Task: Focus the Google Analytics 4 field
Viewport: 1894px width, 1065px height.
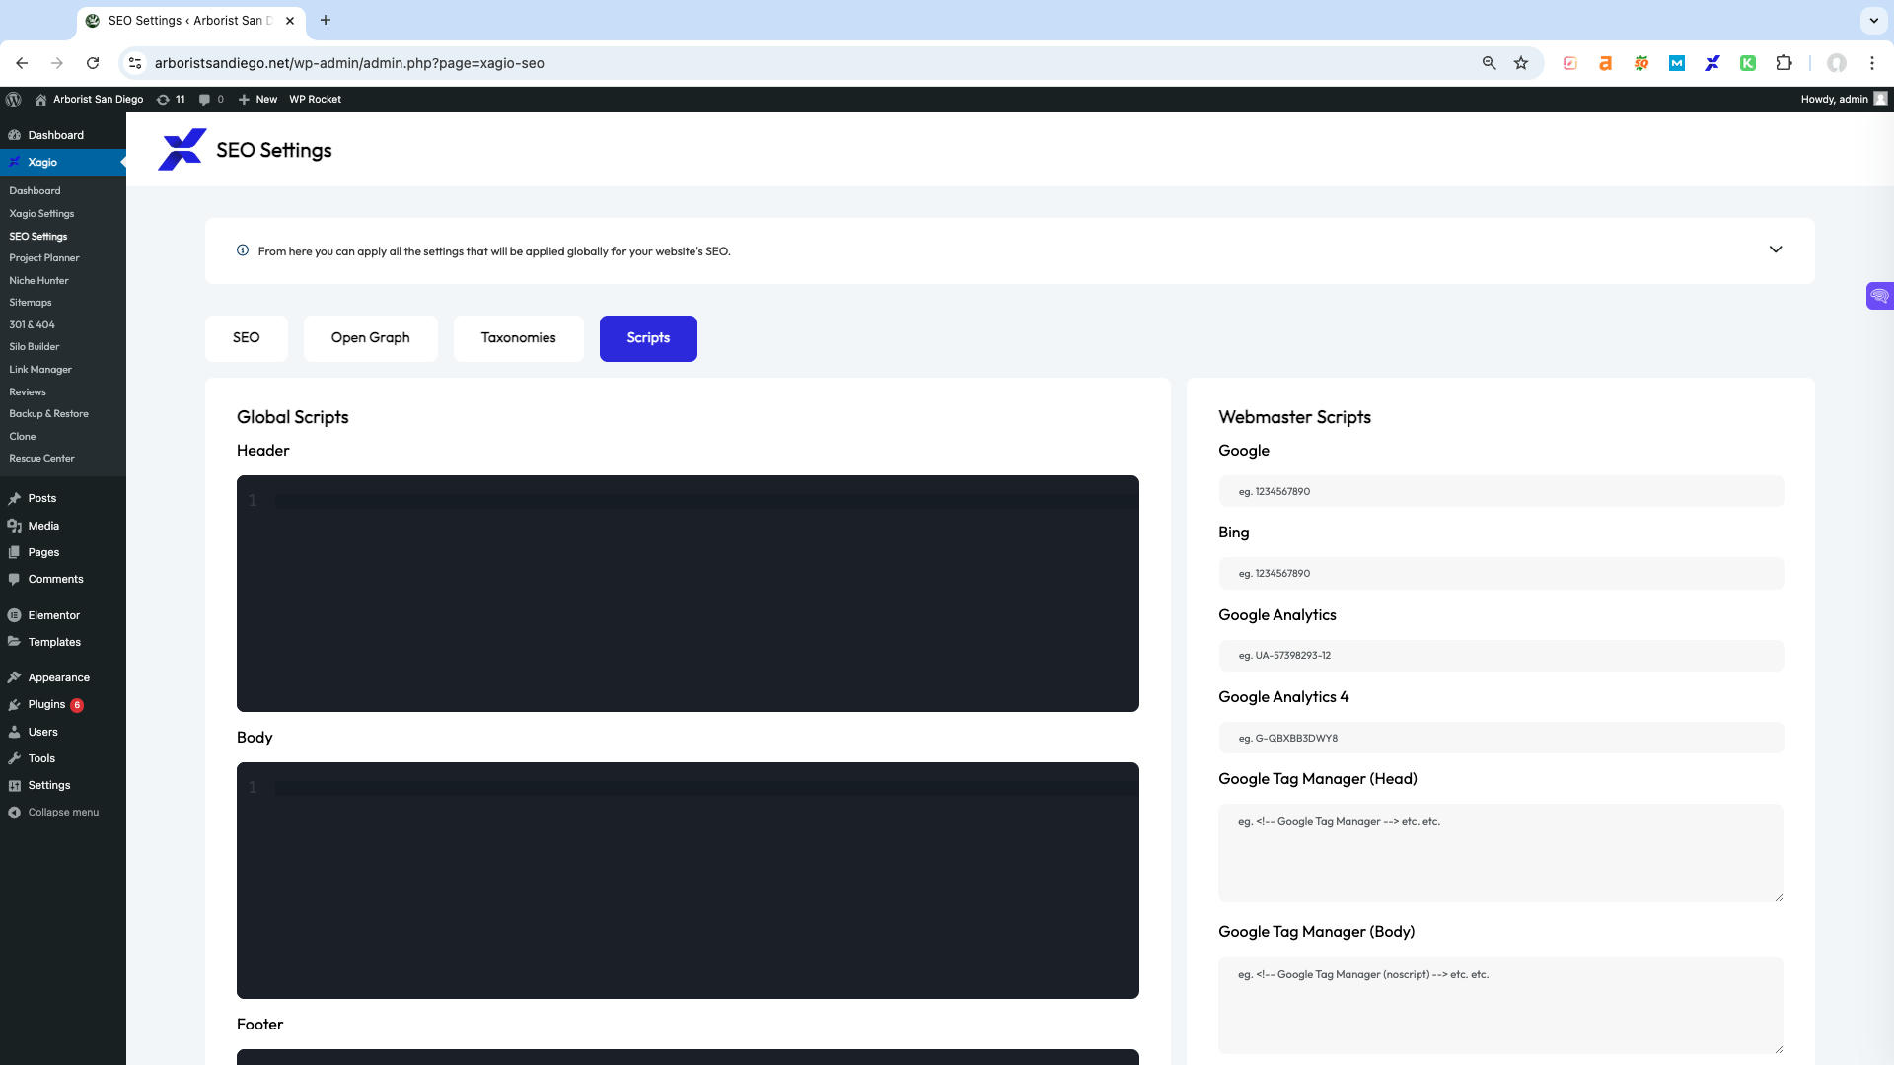Action: [x=1501, y=738]
